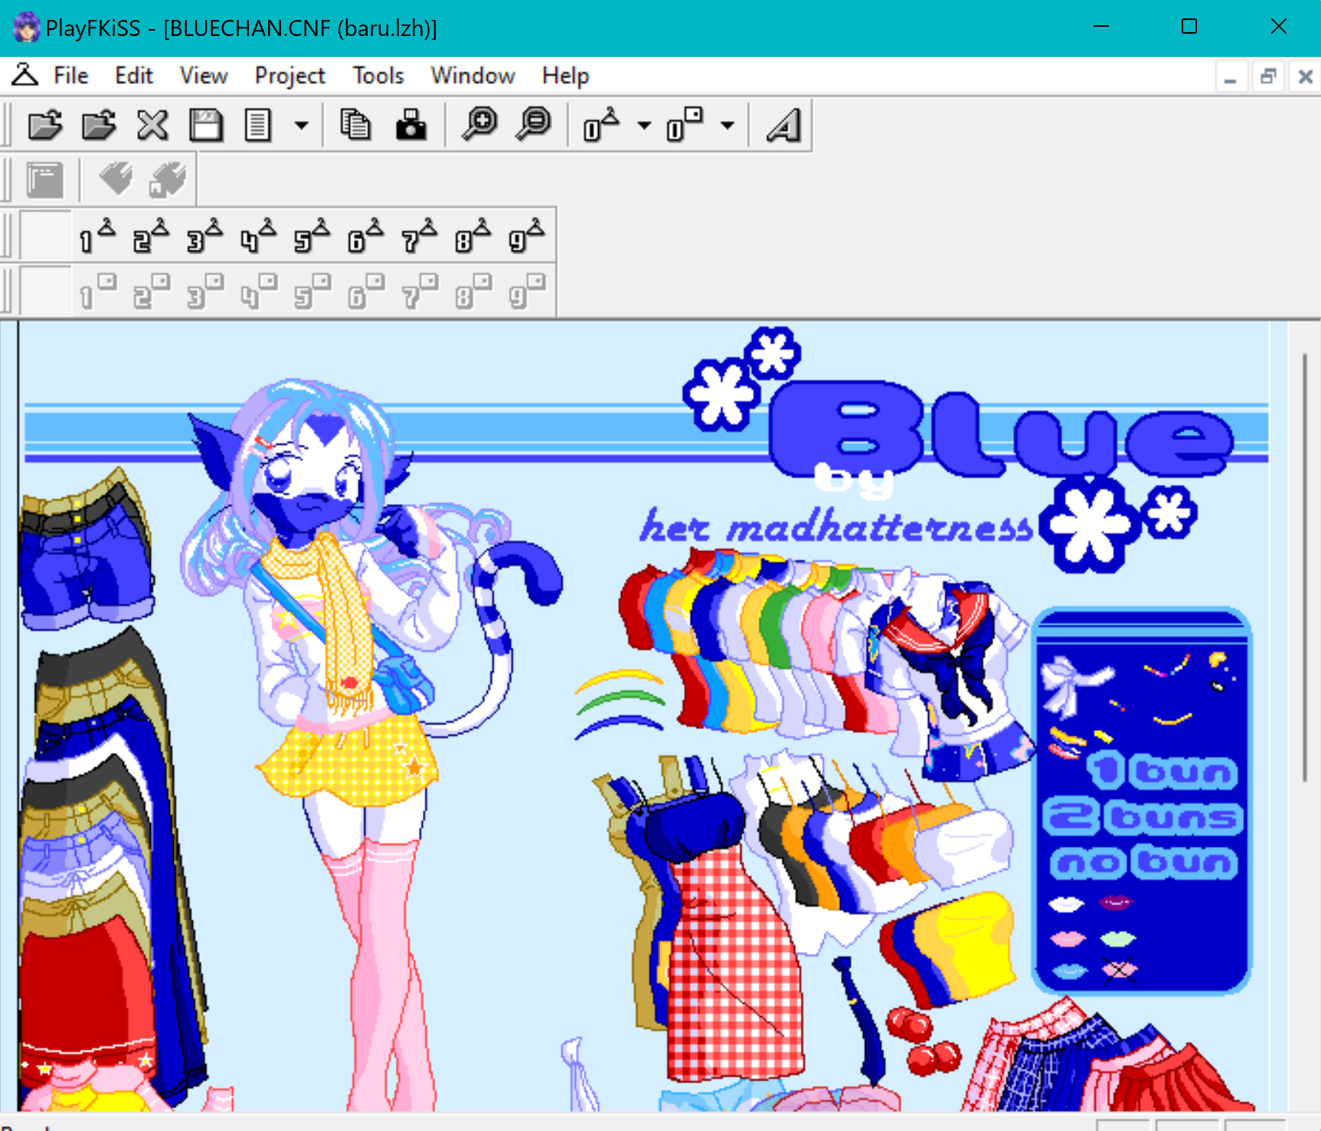Switch to set 2 hanger button
The width and height of the screenshot is (1321, 1131).
coord(152,236)
